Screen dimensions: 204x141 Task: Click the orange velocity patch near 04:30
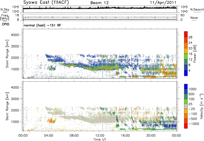coord(51,120)
